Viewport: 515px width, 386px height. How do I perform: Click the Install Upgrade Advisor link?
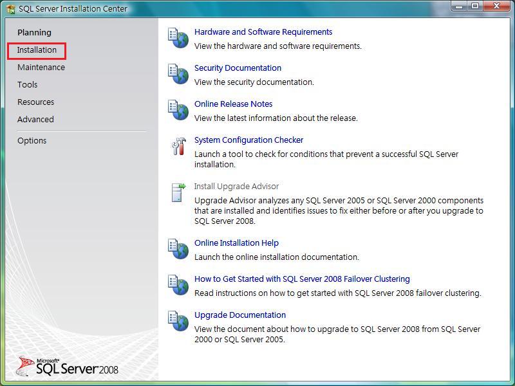point(236,187)
